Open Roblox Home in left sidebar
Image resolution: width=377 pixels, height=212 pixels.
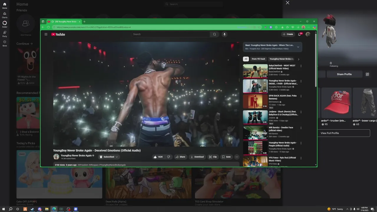(x=4, y=6)
